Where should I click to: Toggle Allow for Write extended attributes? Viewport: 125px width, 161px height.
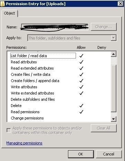(x=81, y=93)
